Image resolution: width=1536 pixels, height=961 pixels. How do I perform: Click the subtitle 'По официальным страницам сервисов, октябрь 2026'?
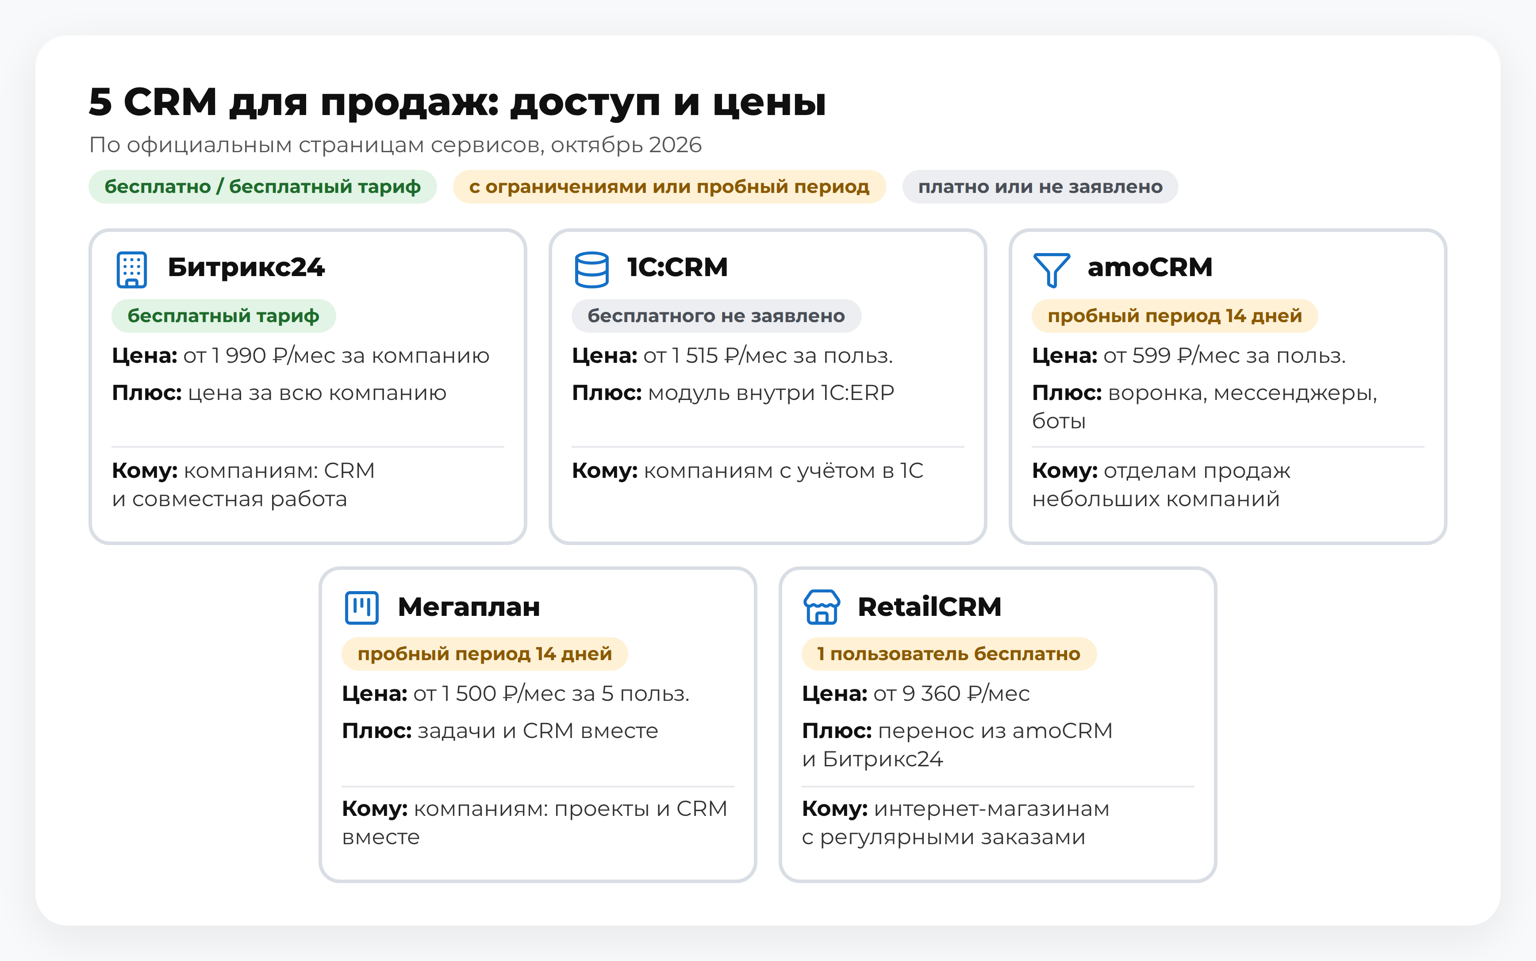pos(395,145)
